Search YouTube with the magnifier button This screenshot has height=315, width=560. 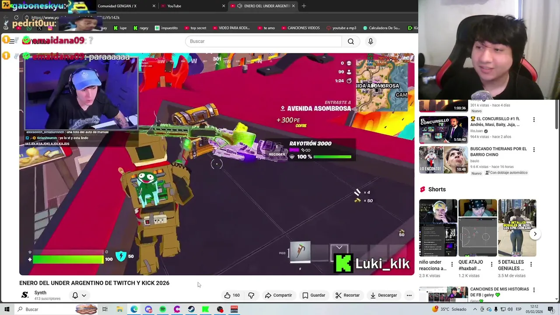351,41
